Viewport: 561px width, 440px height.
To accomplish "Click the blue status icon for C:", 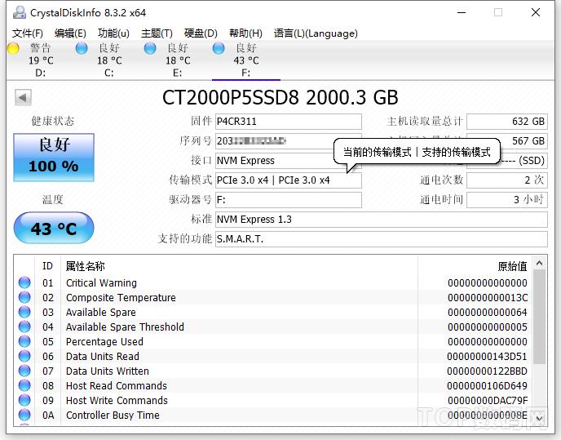I will pyautogui.click(x=82, y=48).
